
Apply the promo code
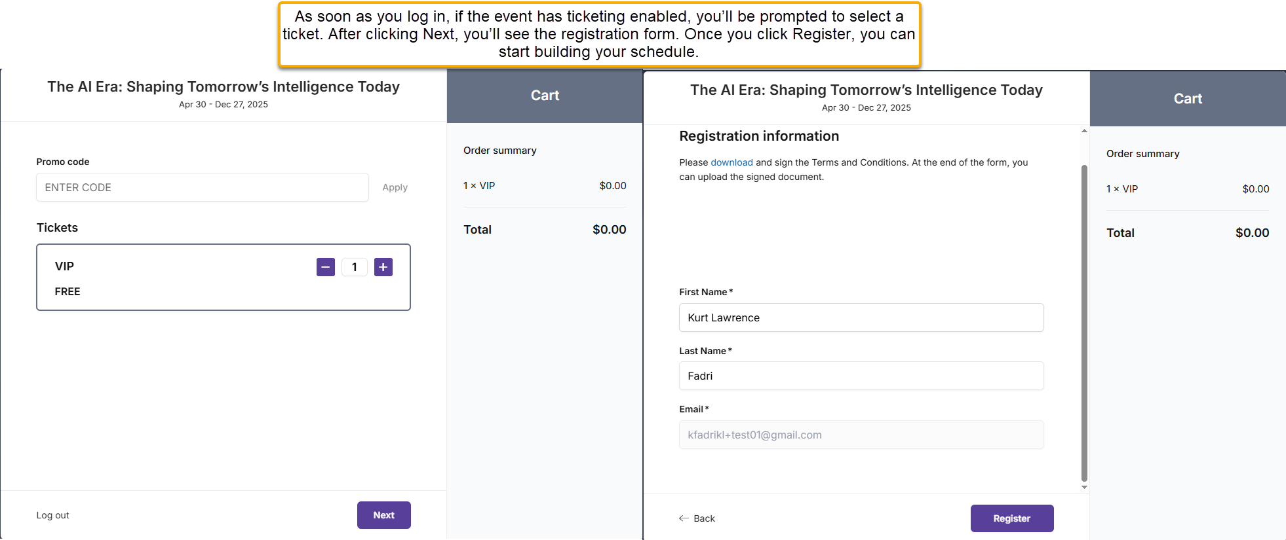click(x=395, y=187)
